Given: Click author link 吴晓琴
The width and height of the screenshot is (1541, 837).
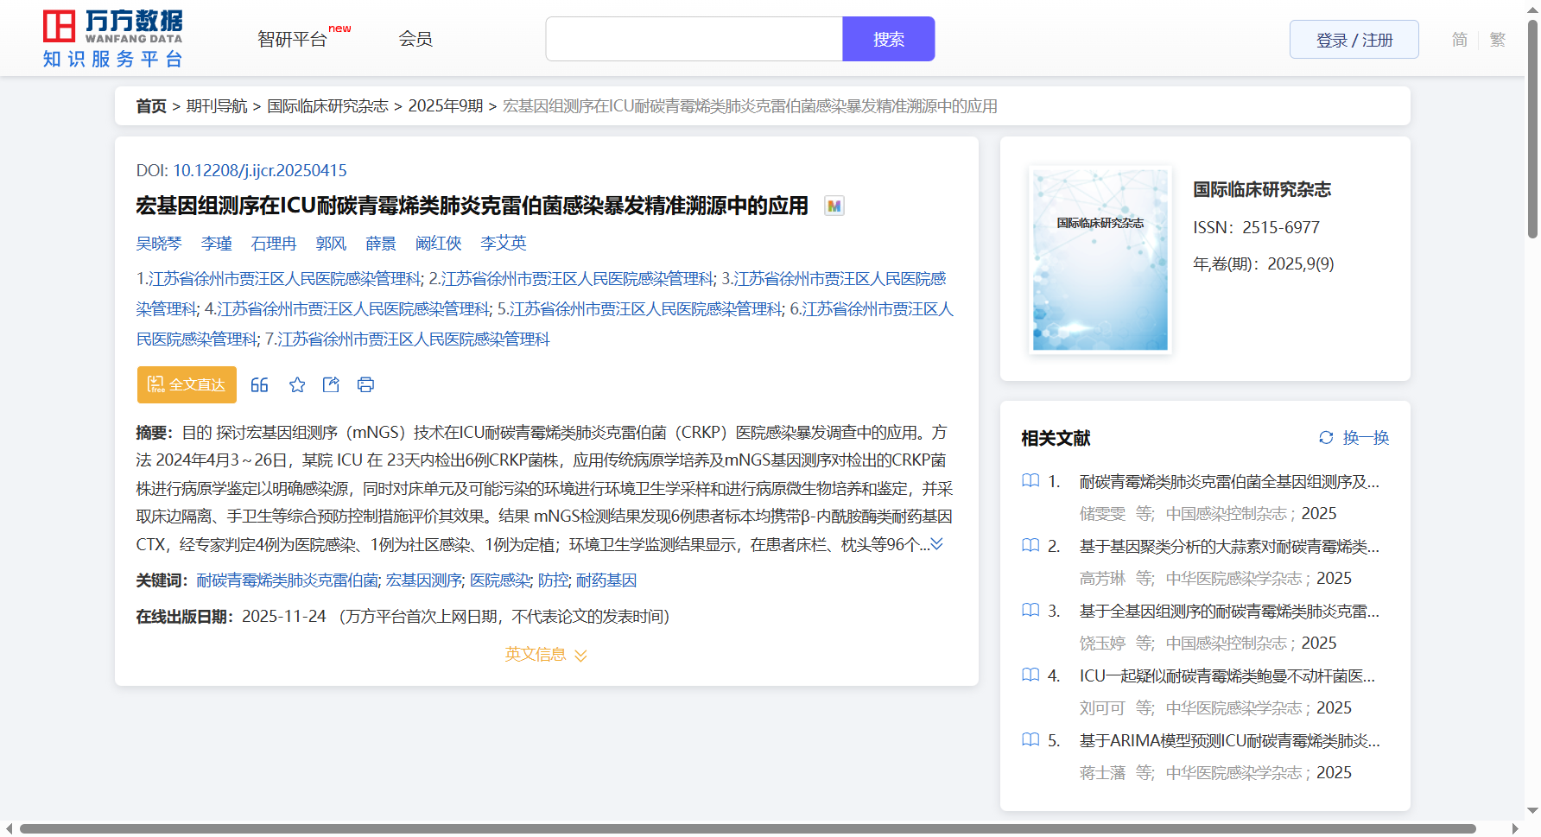Looking at the screenshot, I should [159, 244].
